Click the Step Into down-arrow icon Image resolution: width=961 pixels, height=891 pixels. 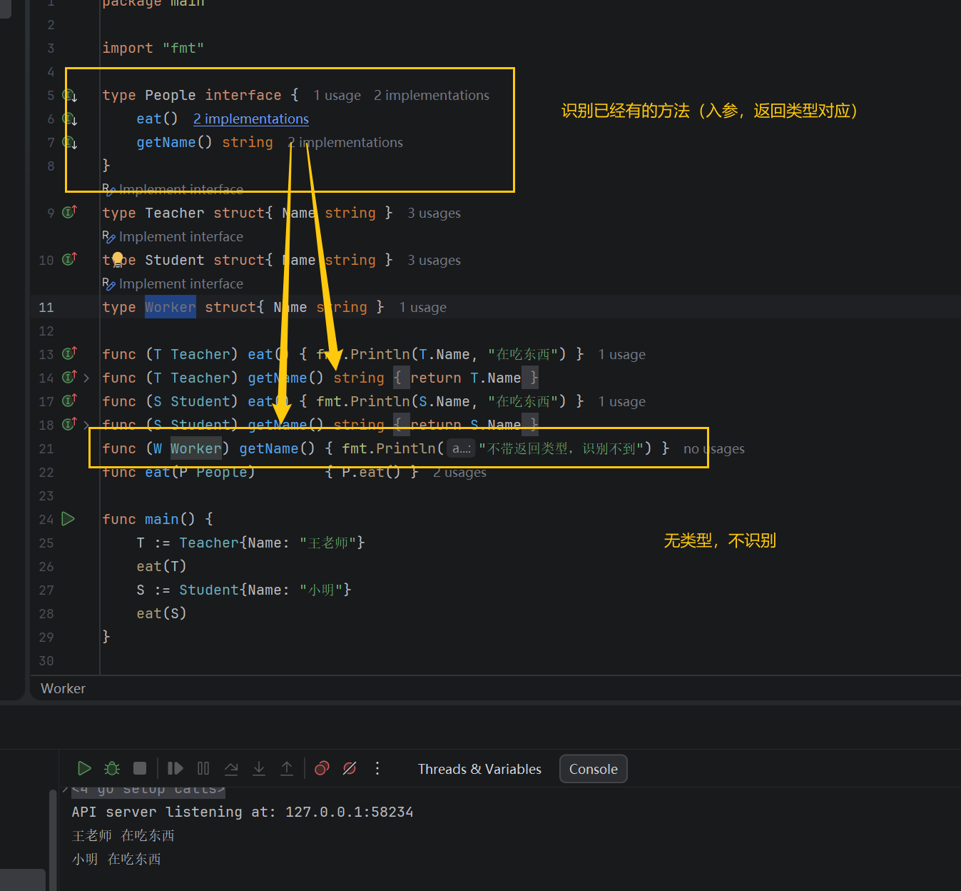coord(259,768)
